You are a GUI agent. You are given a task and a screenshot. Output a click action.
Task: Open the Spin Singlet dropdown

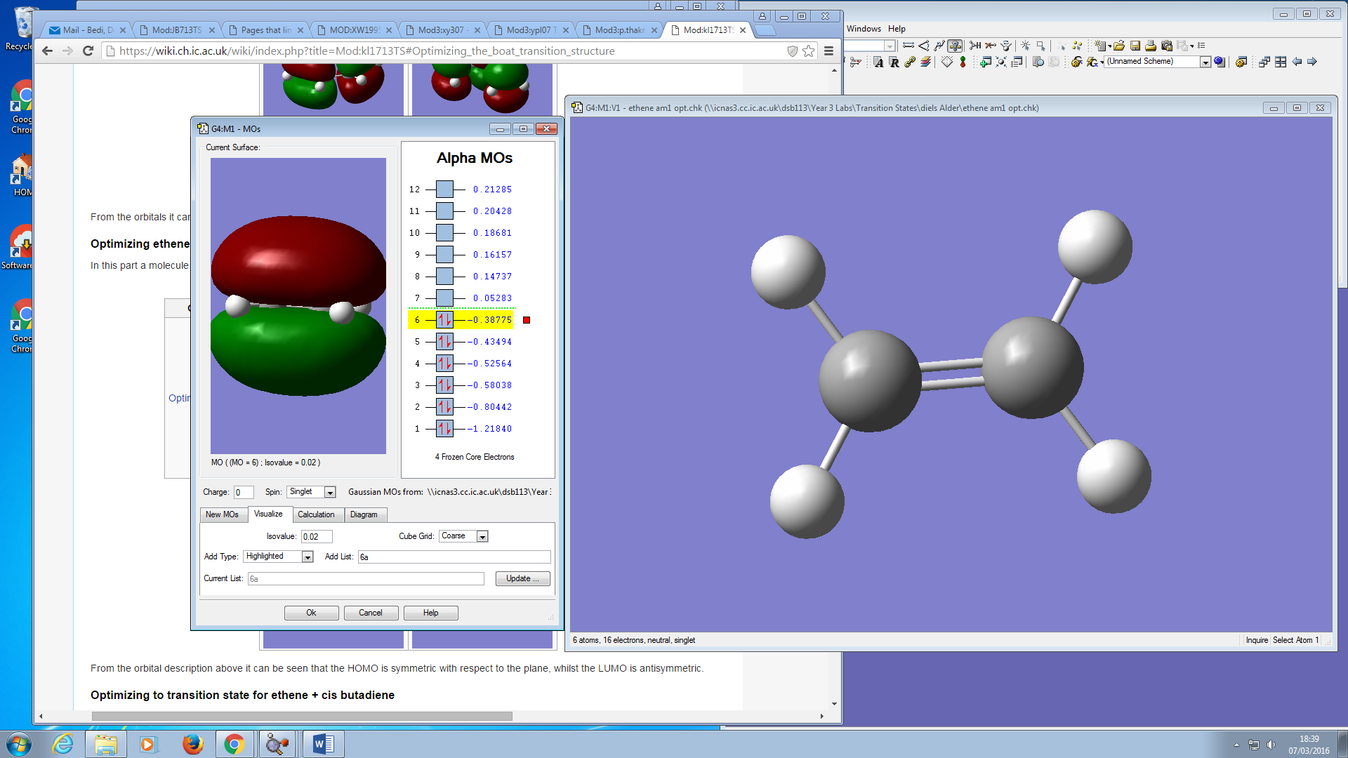330,492
